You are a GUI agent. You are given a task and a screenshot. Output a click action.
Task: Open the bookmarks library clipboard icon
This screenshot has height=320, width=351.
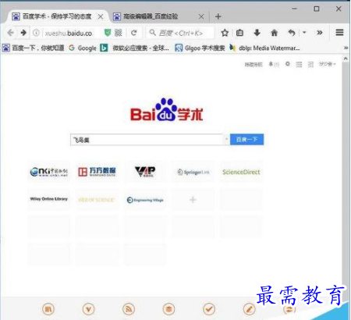(239, 33)
